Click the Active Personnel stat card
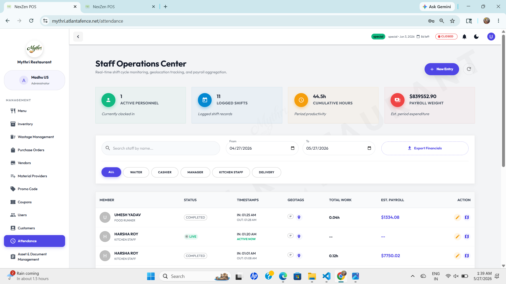The height and width of the screenshot is (284, 506). tap(140, 105)
